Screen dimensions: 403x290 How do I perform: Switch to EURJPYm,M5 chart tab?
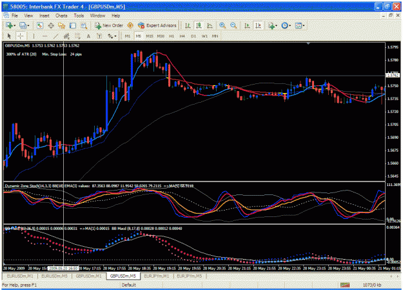pos(190,276)
